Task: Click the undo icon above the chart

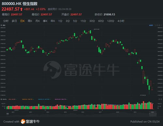Action: click(155, 25)
